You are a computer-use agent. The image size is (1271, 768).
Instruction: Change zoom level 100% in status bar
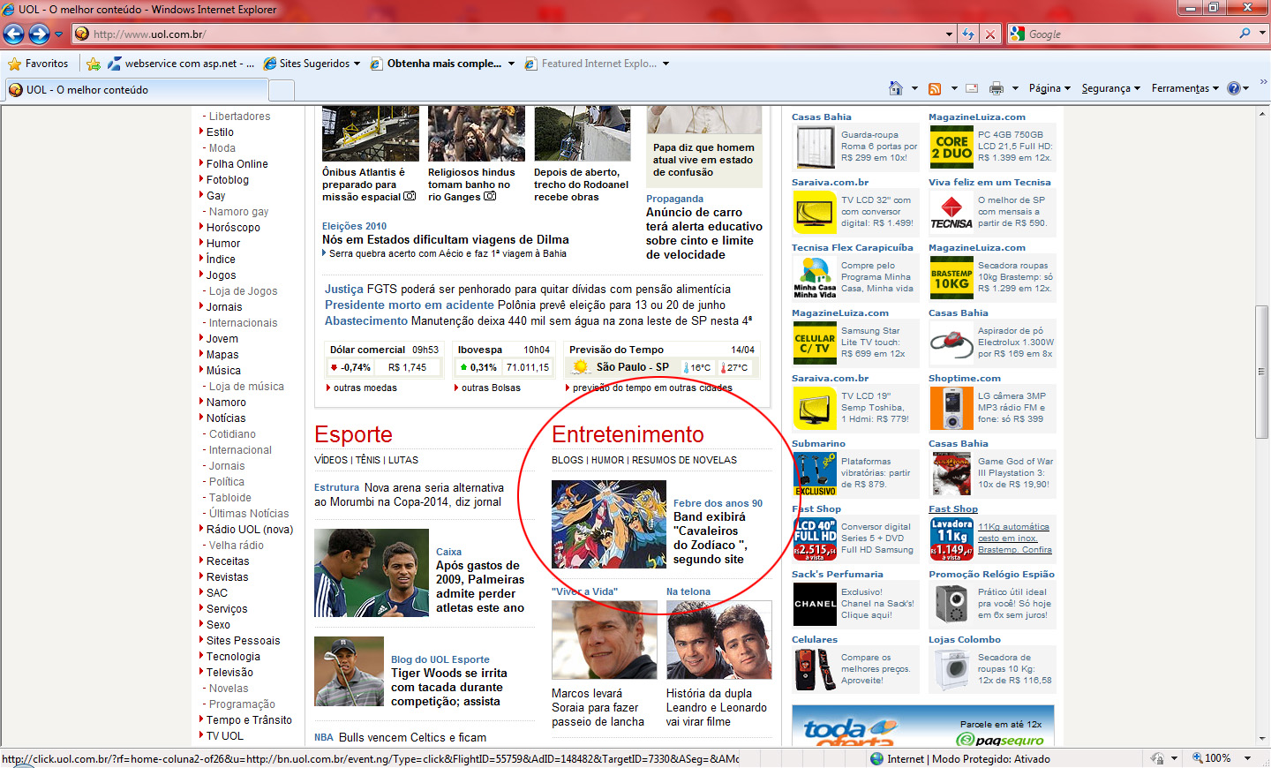point(1218,758)
